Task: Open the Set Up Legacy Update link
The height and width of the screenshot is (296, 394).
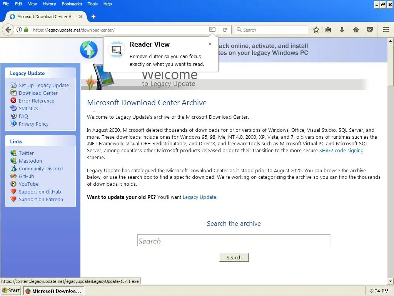Action: click(44, 85)
